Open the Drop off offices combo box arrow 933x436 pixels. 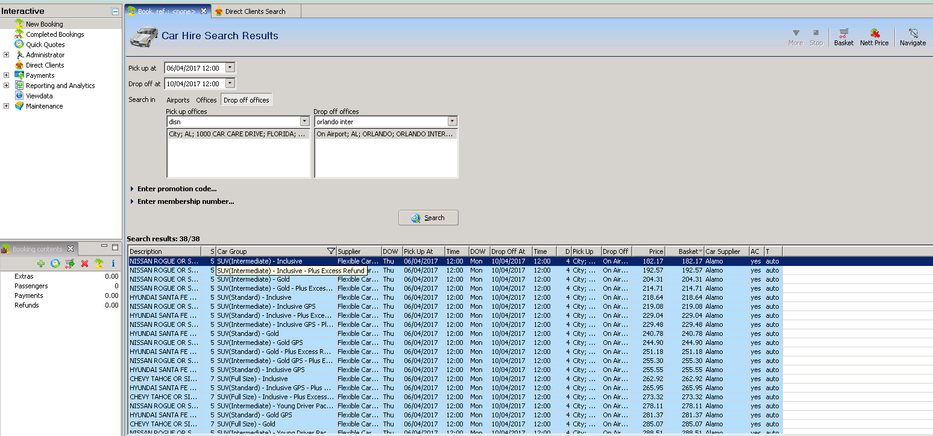[452, 122]
